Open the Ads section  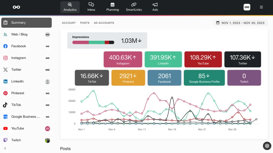coord(155,7)
